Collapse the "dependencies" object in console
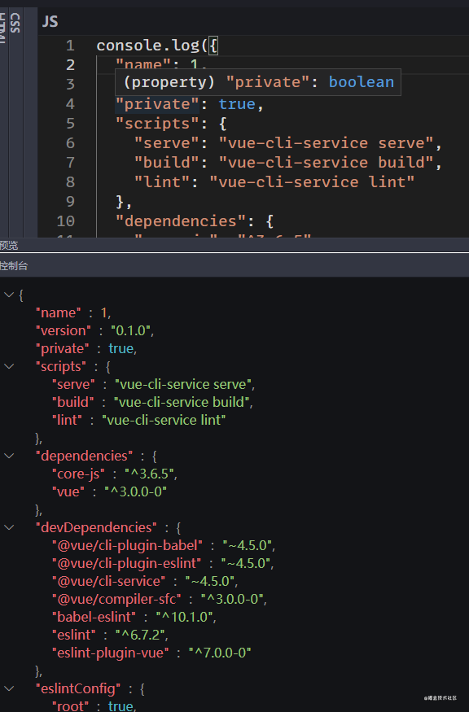 pyautogui.click(x=9, y=456)
